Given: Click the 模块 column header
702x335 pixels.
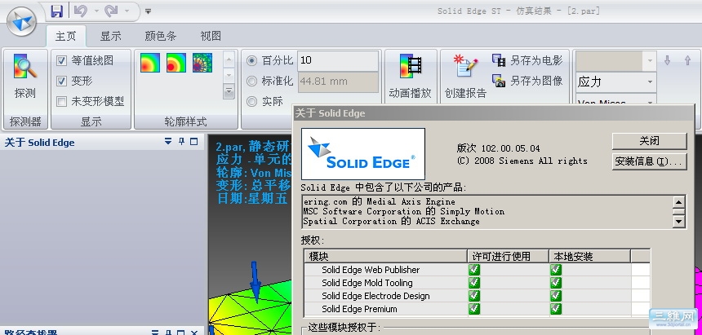Looking at the screenshot, I should point(385,256).
